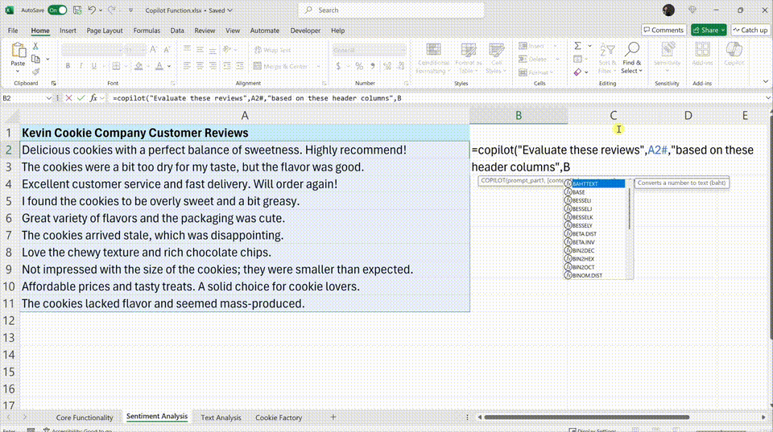Screen dimensions: 773x432
Task: Click the AutoSum sigma icon
Action: coord(578,46)
